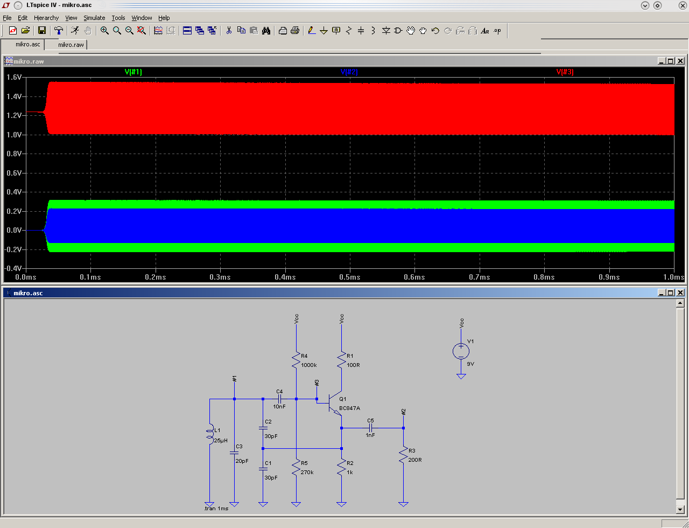Click the Zoom Full Extents icon

pos(142,31)
